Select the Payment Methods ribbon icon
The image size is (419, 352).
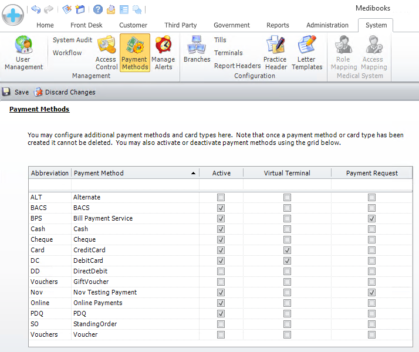tap(134, 53)
